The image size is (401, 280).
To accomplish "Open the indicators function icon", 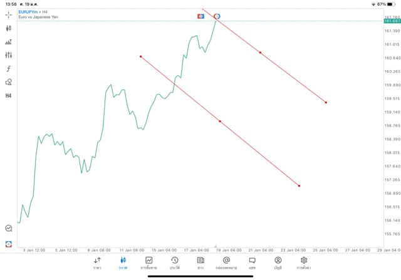I will tap(8, 68).
